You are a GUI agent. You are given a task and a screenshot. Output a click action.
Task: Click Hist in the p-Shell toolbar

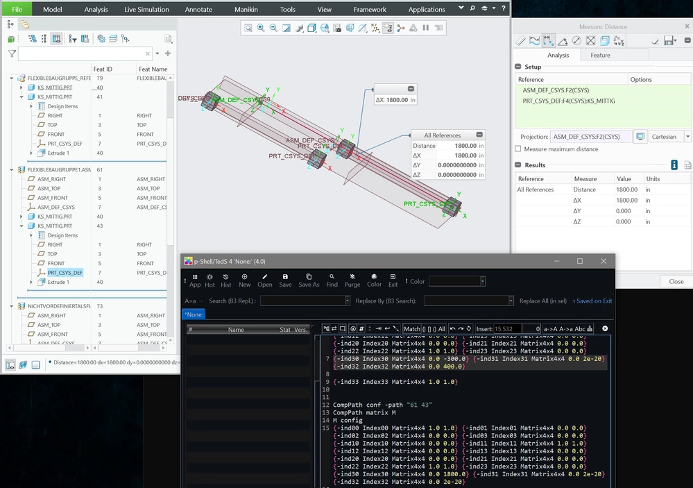[226, 280]
